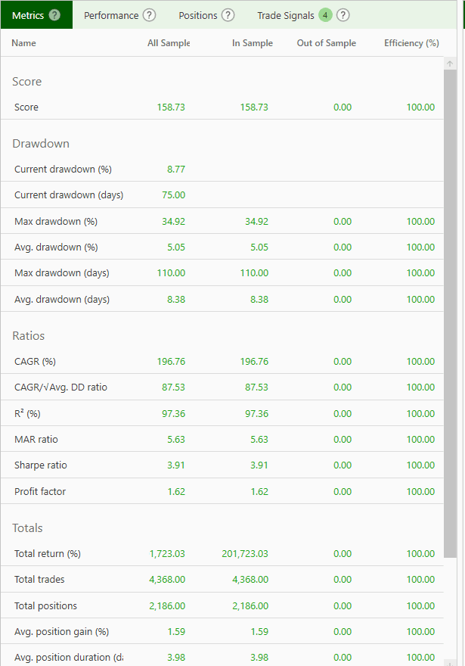Sort by the Name column header
465x666 pixels.
coord(23,43)
